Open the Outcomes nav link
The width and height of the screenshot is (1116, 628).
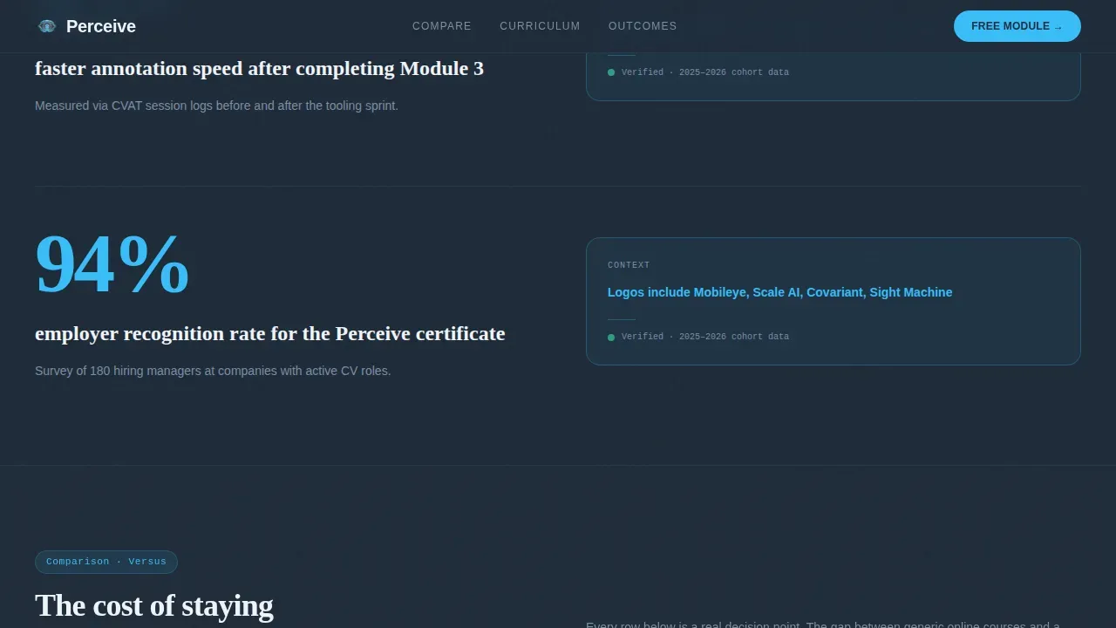(643, 26)
